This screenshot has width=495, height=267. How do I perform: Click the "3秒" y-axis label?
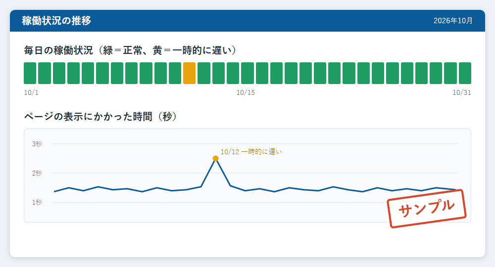click(37, 144)
